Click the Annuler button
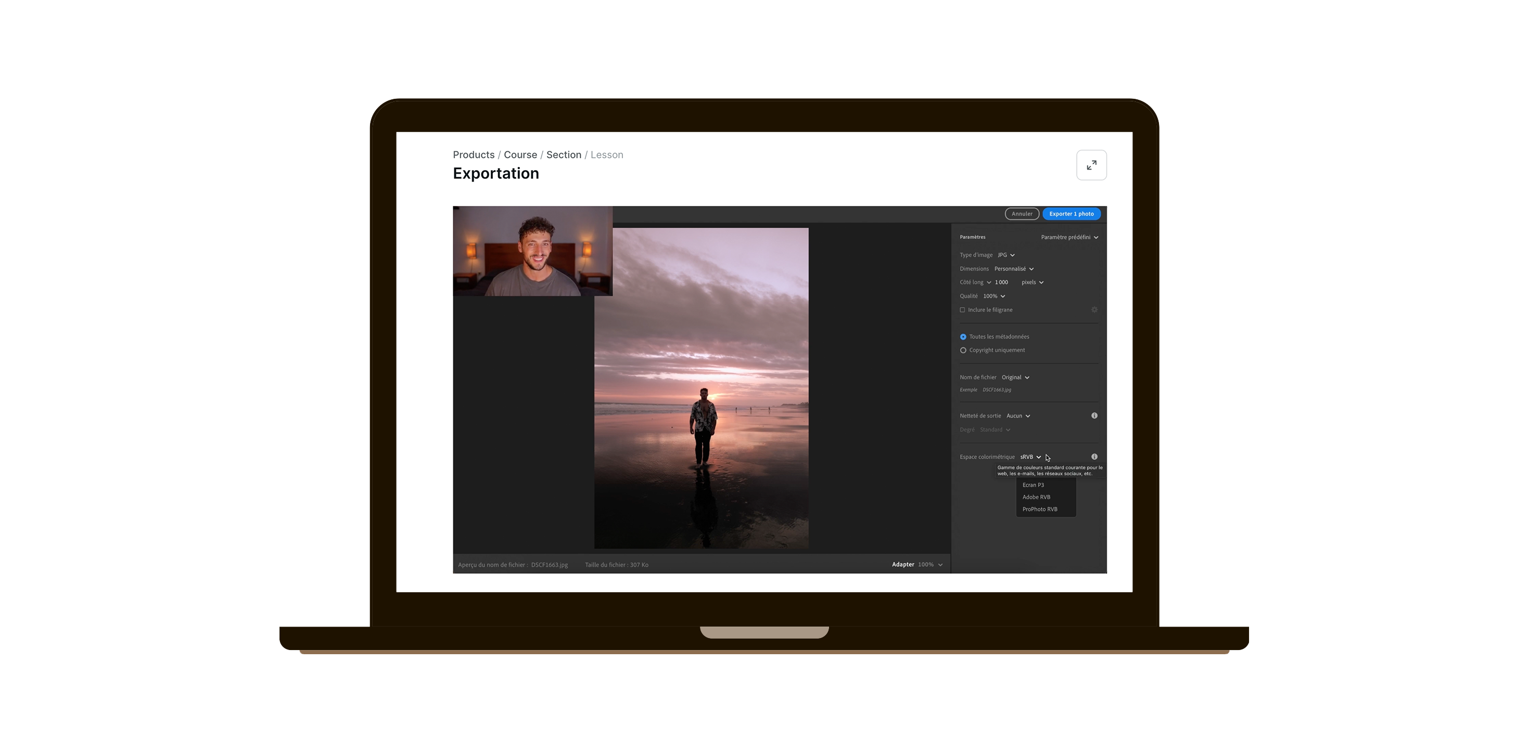1529x753 pixels. (x=1022, y=214)
